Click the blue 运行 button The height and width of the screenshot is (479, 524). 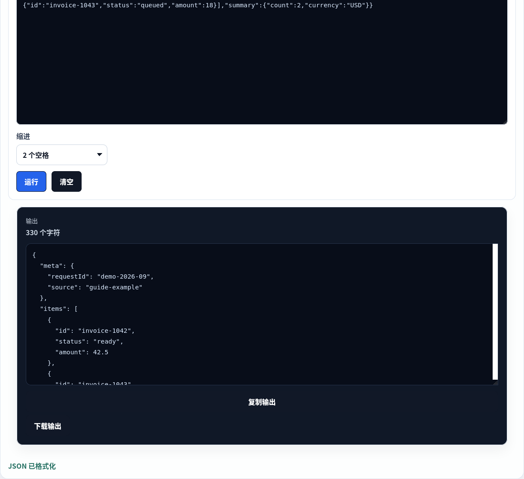pos(31,181)
